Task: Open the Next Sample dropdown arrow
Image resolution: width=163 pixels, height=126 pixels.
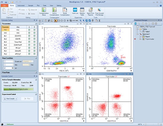Action: [x=16, y=99]
